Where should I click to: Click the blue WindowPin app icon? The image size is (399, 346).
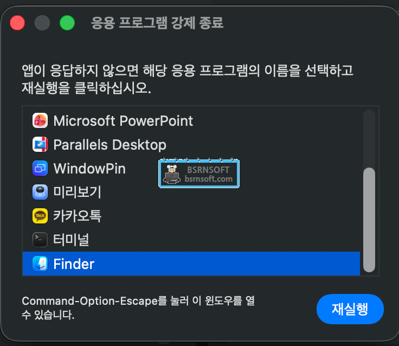(40, 168)
